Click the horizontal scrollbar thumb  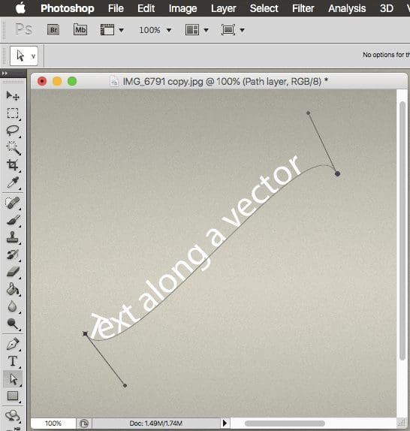coord(285,423)
